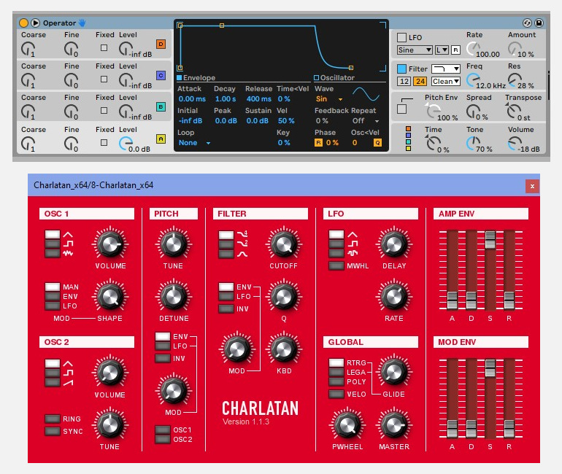
Task: Click the Operator preview play button
Action: click(x=35, y=23)
